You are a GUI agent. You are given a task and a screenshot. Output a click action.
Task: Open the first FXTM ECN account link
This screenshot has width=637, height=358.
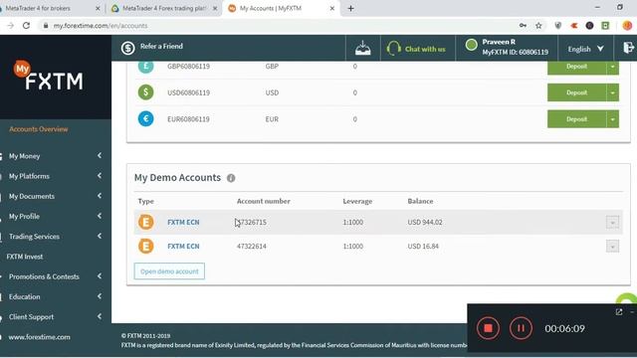point(183,222)
